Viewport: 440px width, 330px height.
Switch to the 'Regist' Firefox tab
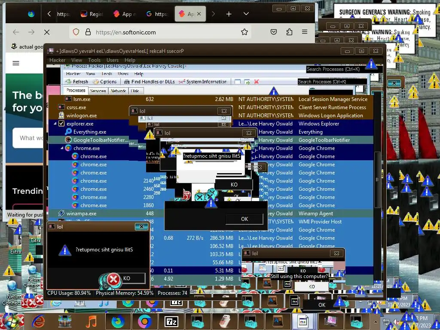point(92,14)
